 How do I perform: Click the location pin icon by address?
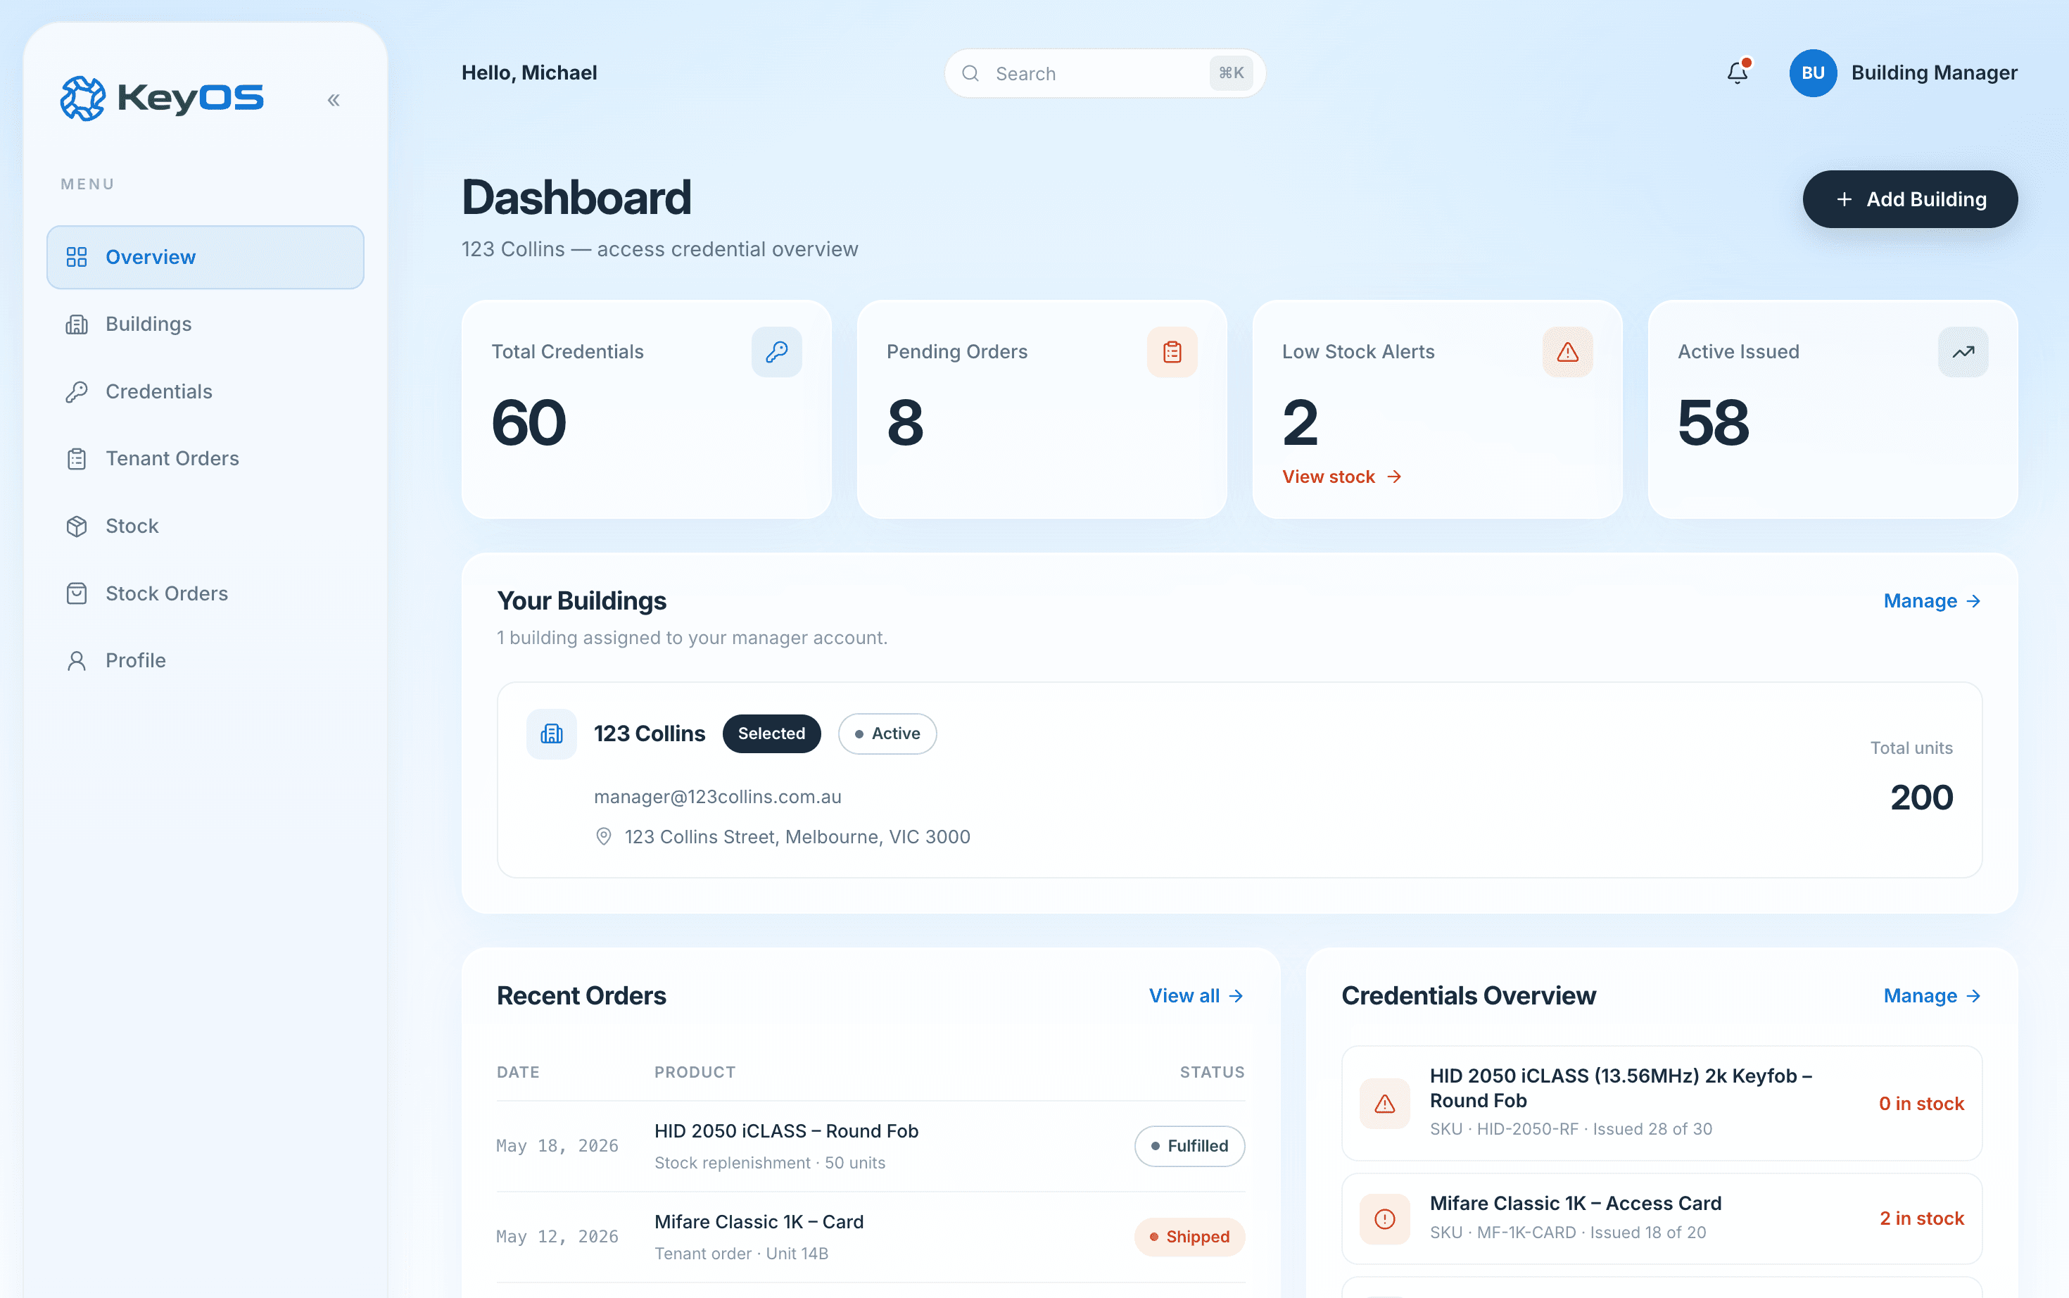604,836
